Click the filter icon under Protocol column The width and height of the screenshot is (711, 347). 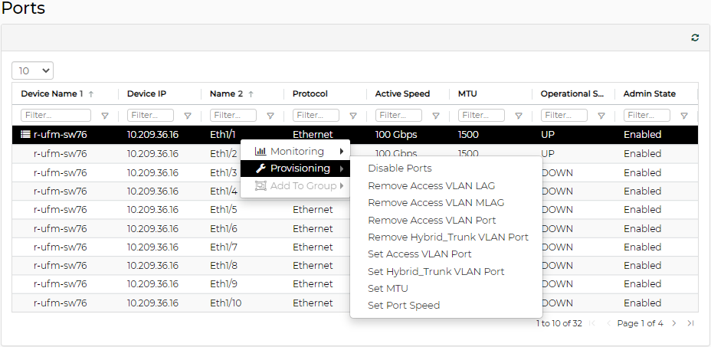pos(353,116)
